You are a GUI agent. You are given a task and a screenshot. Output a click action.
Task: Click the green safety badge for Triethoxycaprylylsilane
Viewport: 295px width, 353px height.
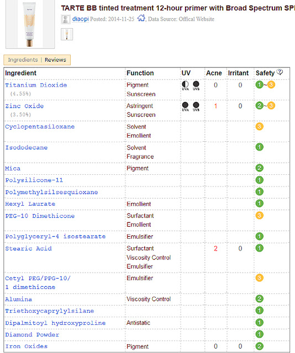click(259, 311)
